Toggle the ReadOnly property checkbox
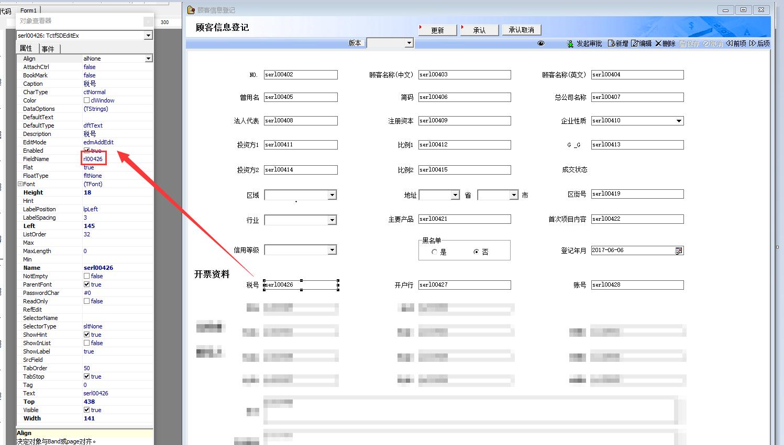Image resolution: width=784 pixels, height=445 pixels. click(x=86, y=301)
